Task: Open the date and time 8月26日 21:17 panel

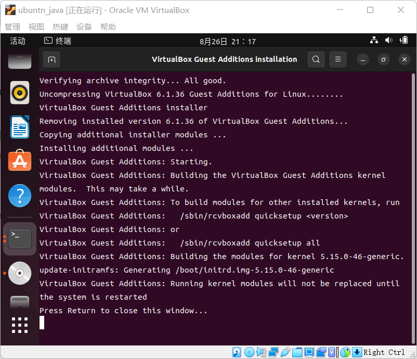Action: click(x=228, y=42)
